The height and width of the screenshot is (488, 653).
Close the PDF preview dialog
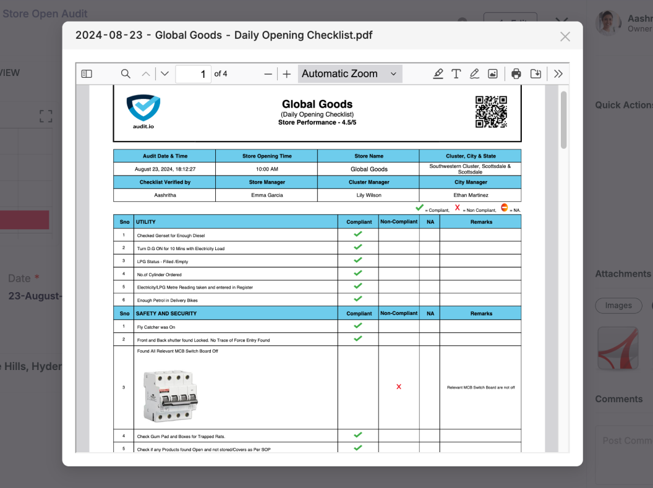[x=565, y=36]
